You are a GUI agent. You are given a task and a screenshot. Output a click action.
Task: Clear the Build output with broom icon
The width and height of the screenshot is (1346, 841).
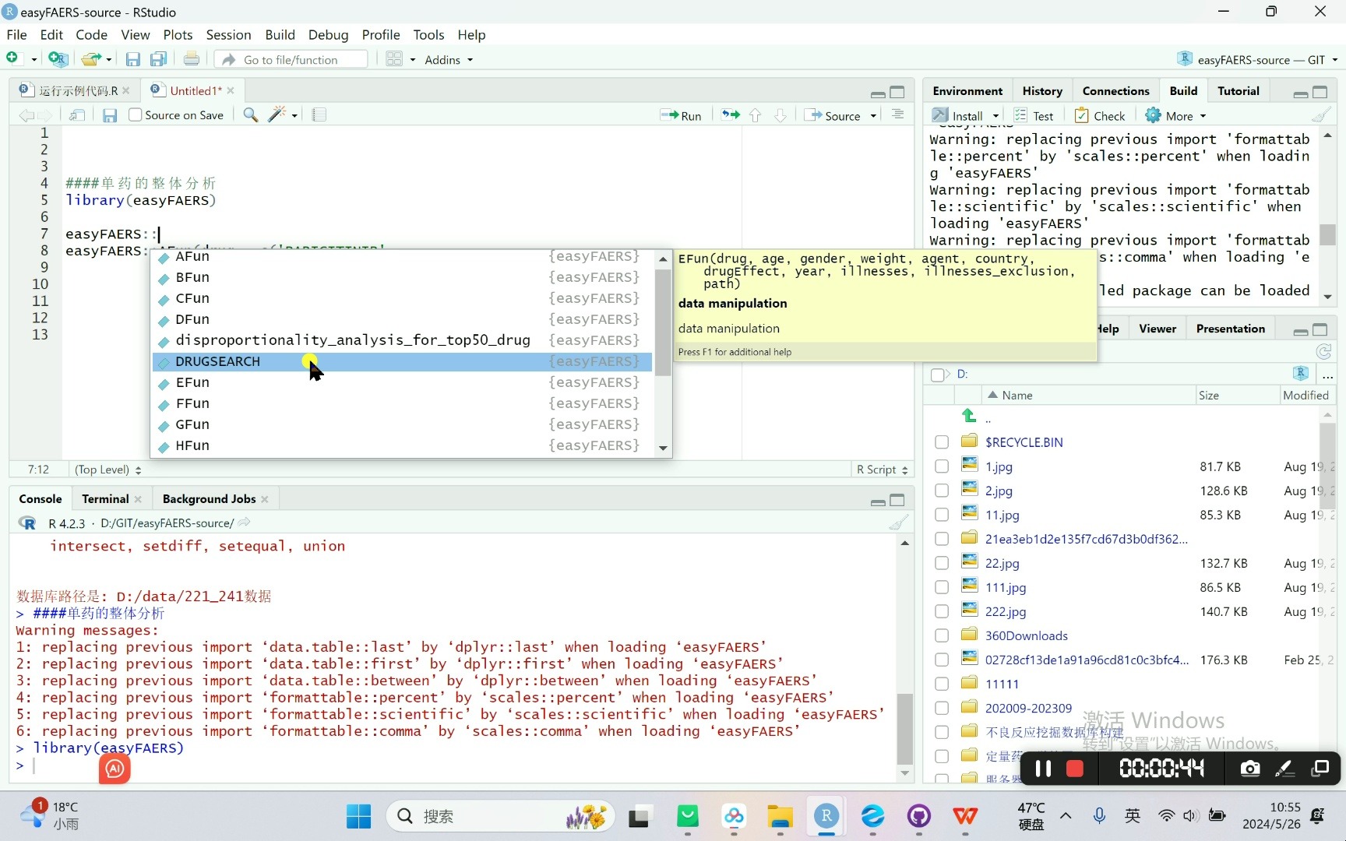click(x=1321, y=115)
